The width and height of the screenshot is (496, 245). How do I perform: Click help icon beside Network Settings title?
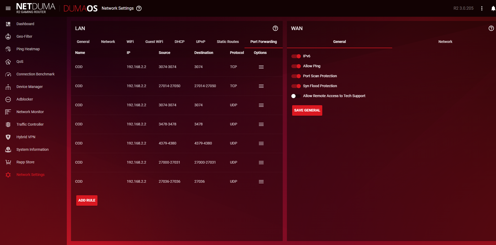pos(139,8)
